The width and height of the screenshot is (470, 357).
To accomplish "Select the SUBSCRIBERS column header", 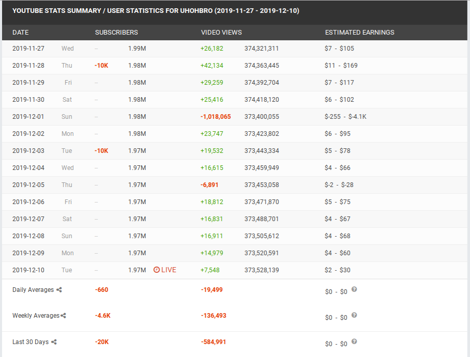I will tap(116, 33).
